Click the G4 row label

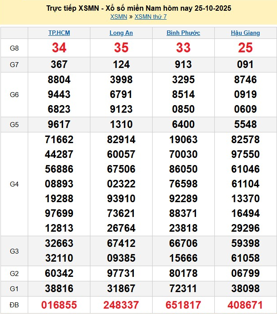click(x=14, y=184)
